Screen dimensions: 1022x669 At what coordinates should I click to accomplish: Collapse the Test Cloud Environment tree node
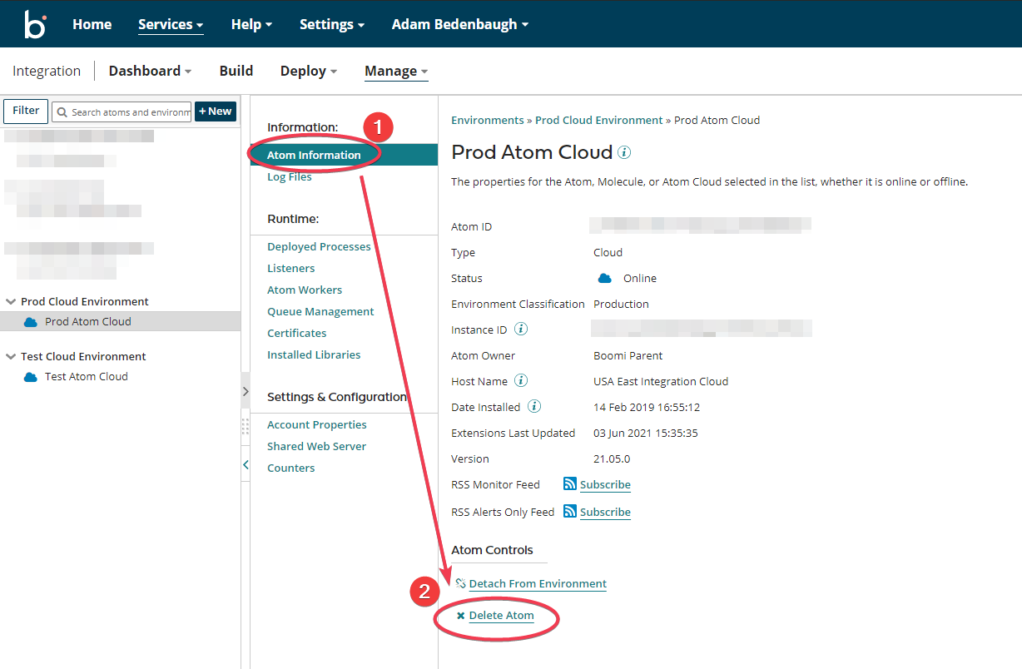11,357
